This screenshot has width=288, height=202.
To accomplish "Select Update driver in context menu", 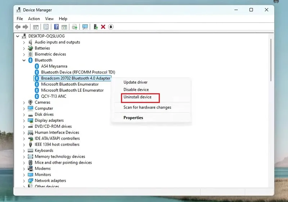I will (x=135, y=82).
